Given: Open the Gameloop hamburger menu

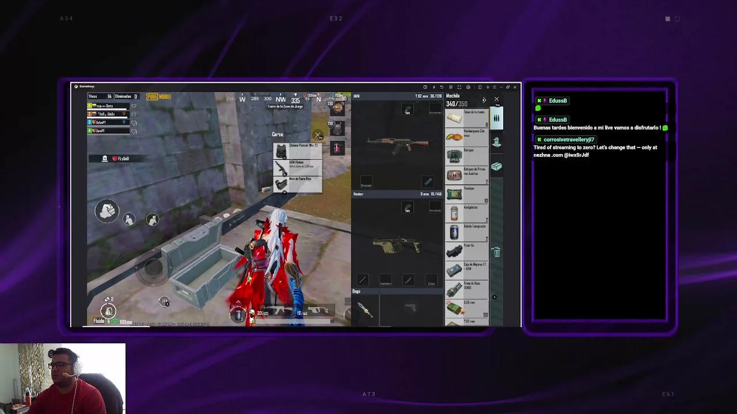Looking at the screenshot, I should coord(494,87).
